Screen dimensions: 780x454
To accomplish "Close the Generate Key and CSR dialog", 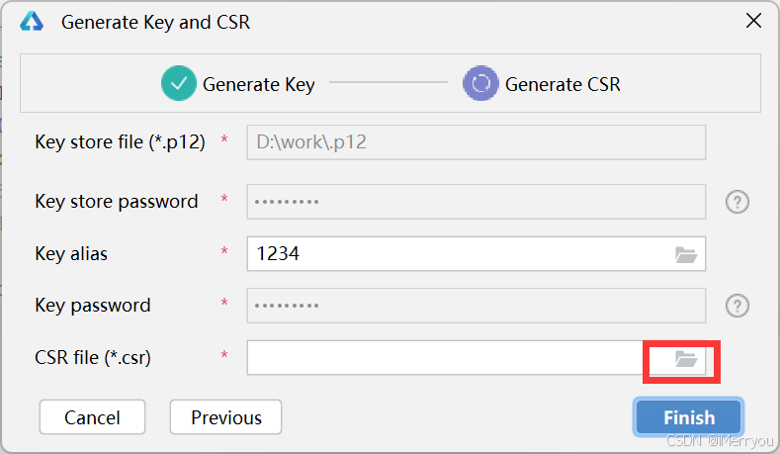I will pyautogui.click(x=753, y=21).
